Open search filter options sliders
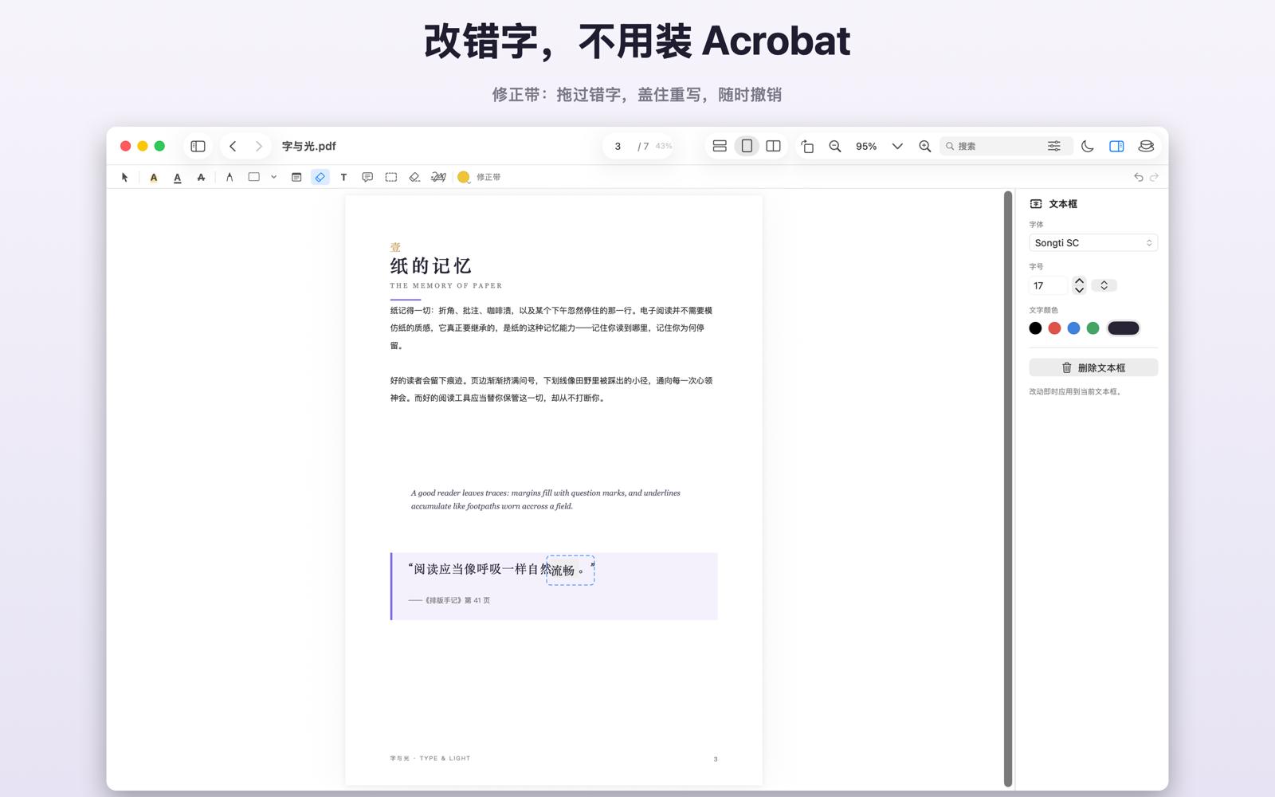 pos(1053,146)
